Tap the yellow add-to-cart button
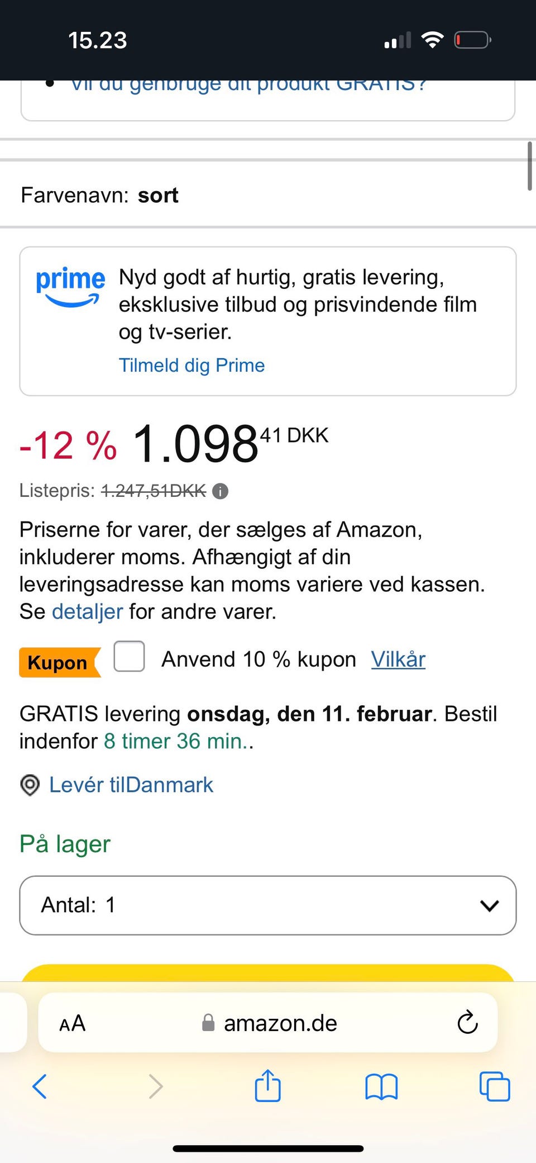Screen dimensions: 536x1163 (268, 973)
